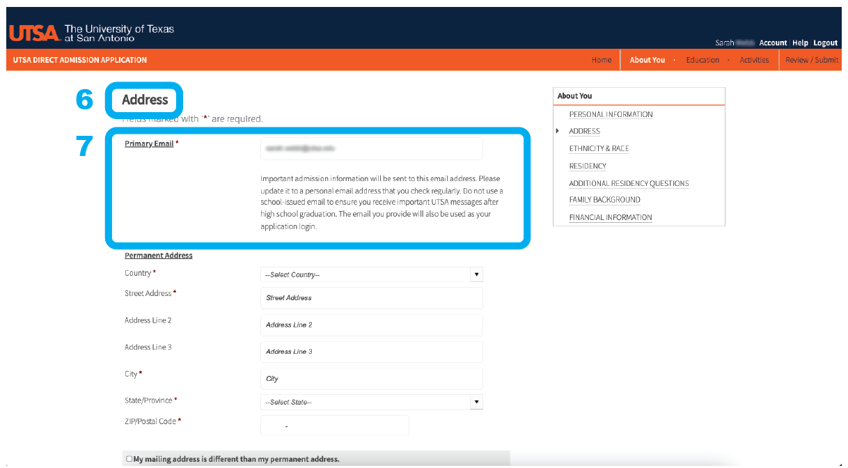Select the ZIP/Postal Code field
This screenshot has width=848, height=468.
[x=334, y=426]
